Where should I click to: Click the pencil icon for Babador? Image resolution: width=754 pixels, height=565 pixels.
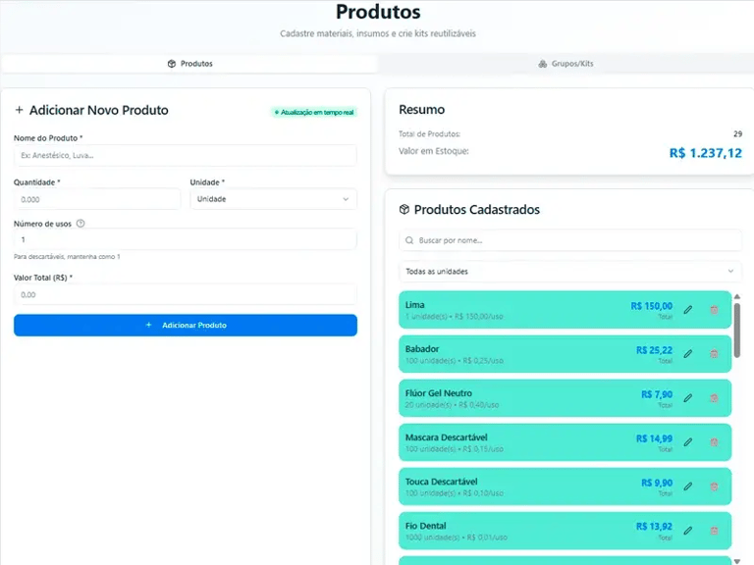pyautogui.click(x=687, y=354)
